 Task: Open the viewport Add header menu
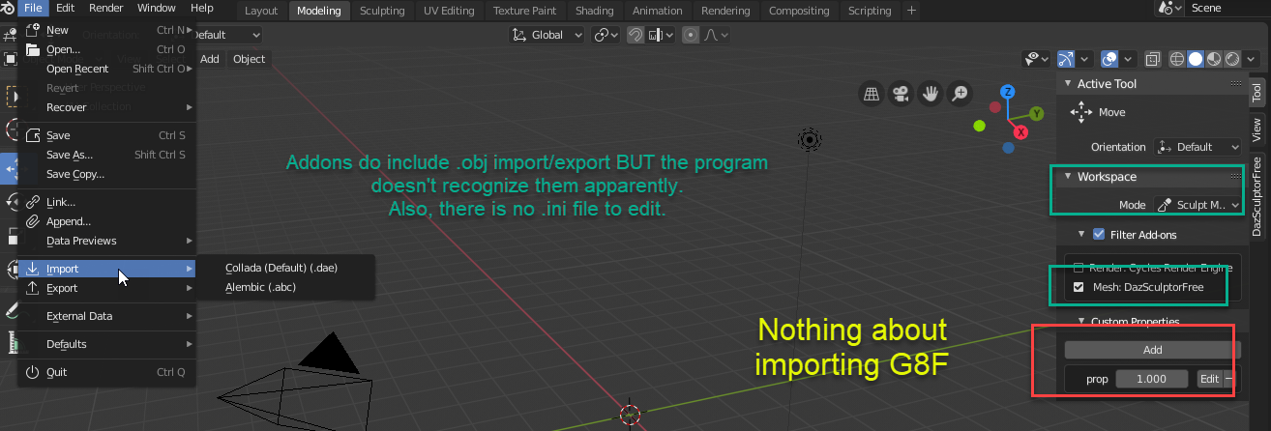click(210, 59)
